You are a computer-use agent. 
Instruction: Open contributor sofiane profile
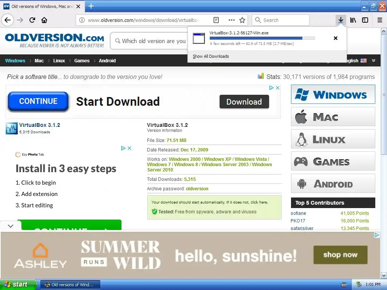[x=299, y=213]
